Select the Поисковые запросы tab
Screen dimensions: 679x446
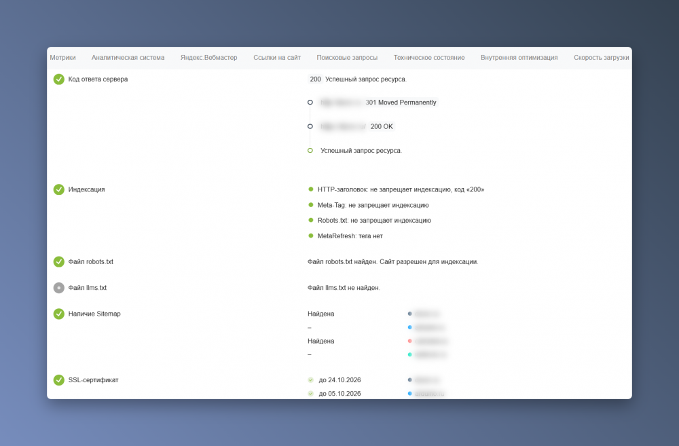coord(347,58)
